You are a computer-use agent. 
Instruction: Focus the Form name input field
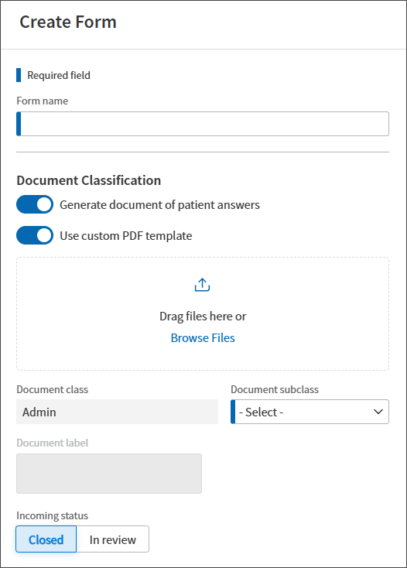click(x=203, y=124)
